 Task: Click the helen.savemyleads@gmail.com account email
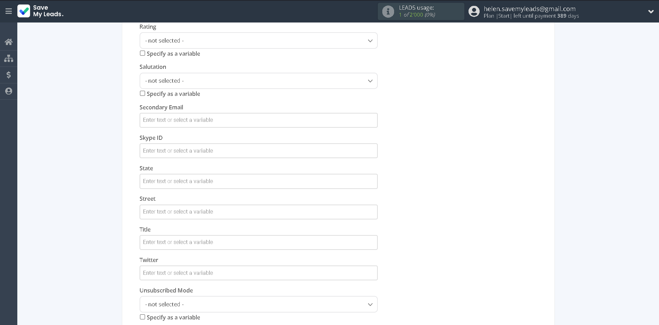coord(529,9)
